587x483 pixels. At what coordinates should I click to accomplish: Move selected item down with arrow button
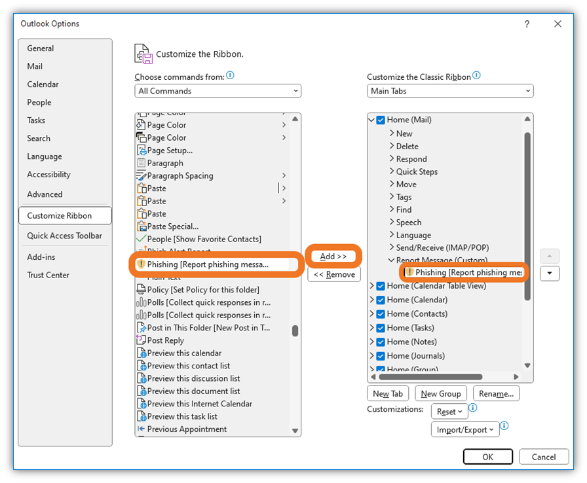(550, 274)
